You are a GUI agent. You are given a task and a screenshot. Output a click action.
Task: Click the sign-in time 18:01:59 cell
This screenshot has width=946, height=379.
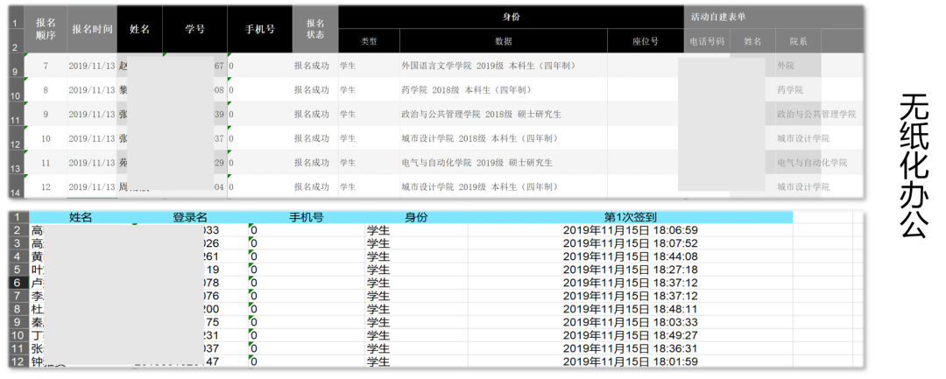tap(630, 361)
